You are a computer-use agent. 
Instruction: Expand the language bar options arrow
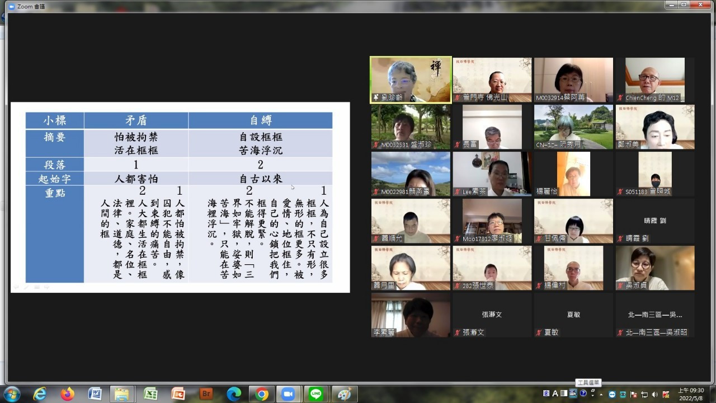(593, 396)
